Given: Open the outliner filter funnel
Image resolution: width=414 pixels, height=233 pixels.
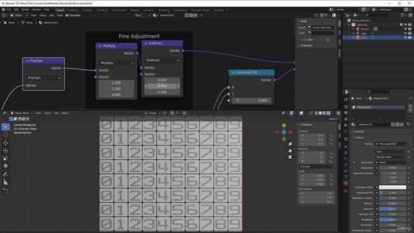Looking at the screenshot, I should coord(402,16).
